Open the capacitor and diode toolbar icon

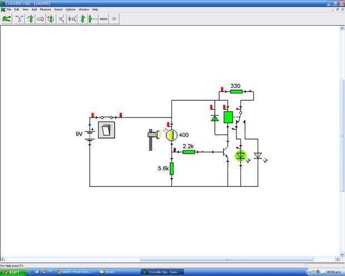(x=72, y=19)
